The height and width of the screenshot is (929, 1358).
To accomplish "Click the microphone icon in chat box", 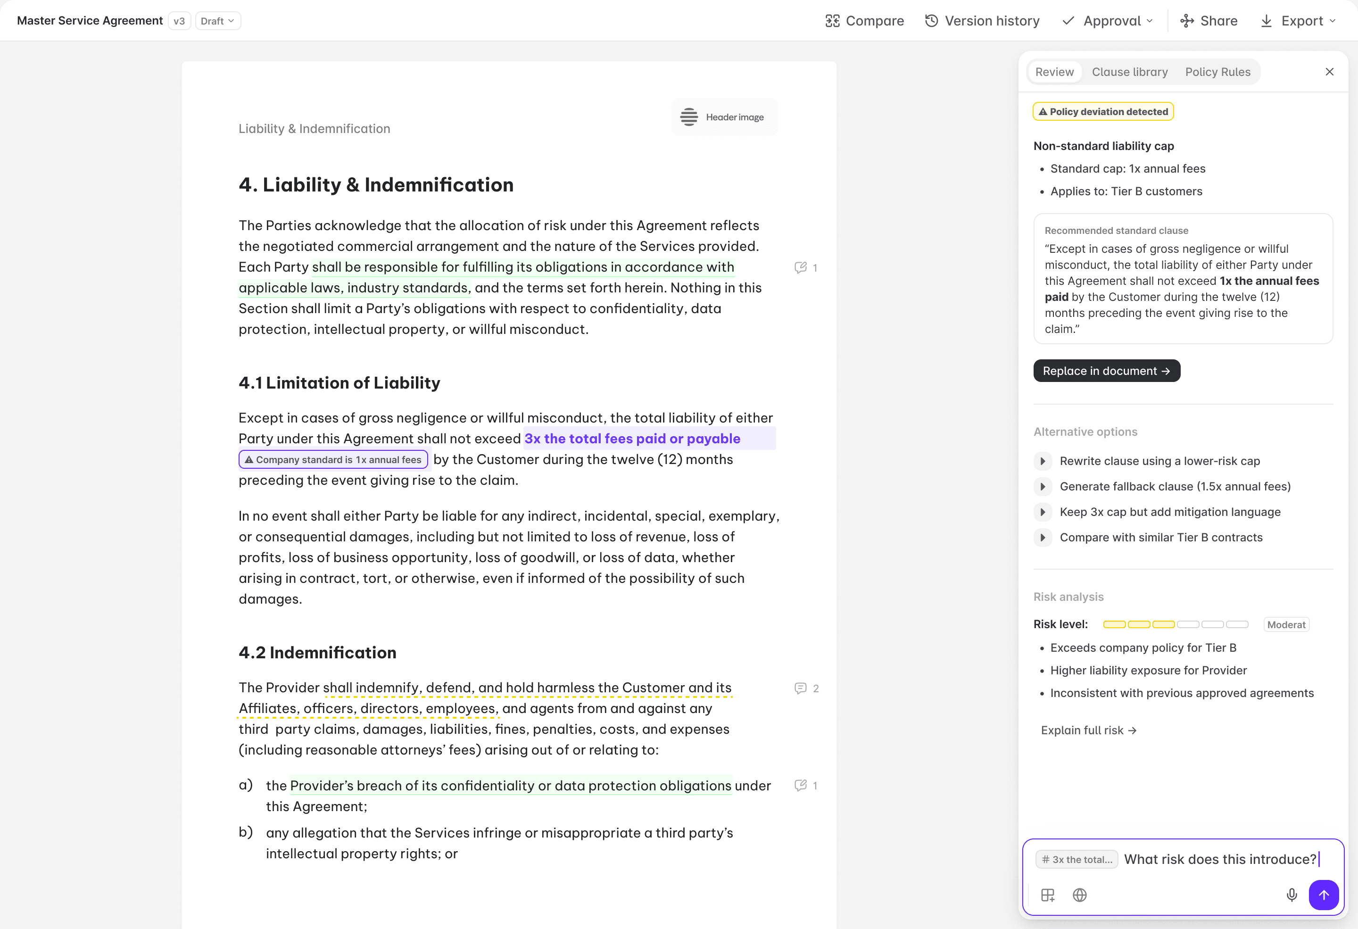I will point(1292,895).
